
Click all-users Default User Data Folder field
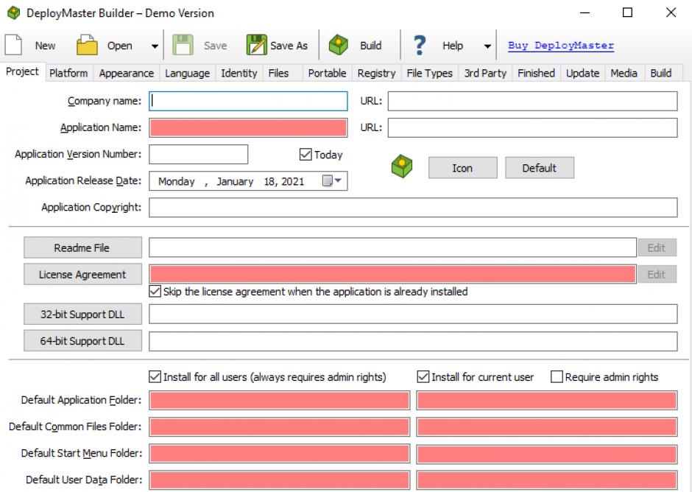(x=279, y=480)
